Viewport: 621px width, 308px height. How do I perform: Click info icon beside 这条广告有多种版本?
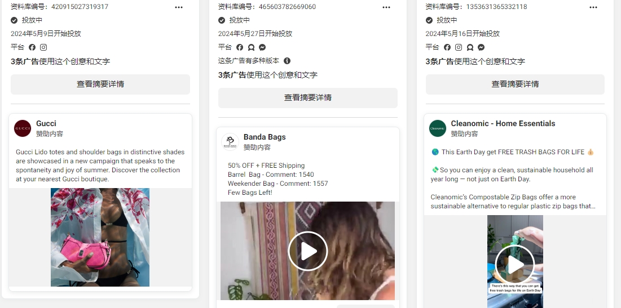[287, 61]
